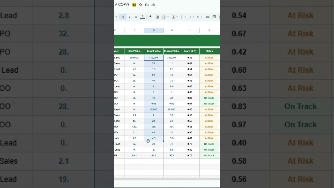Select column I header
This screenshot has width=334, height=188.
[190, 30]
